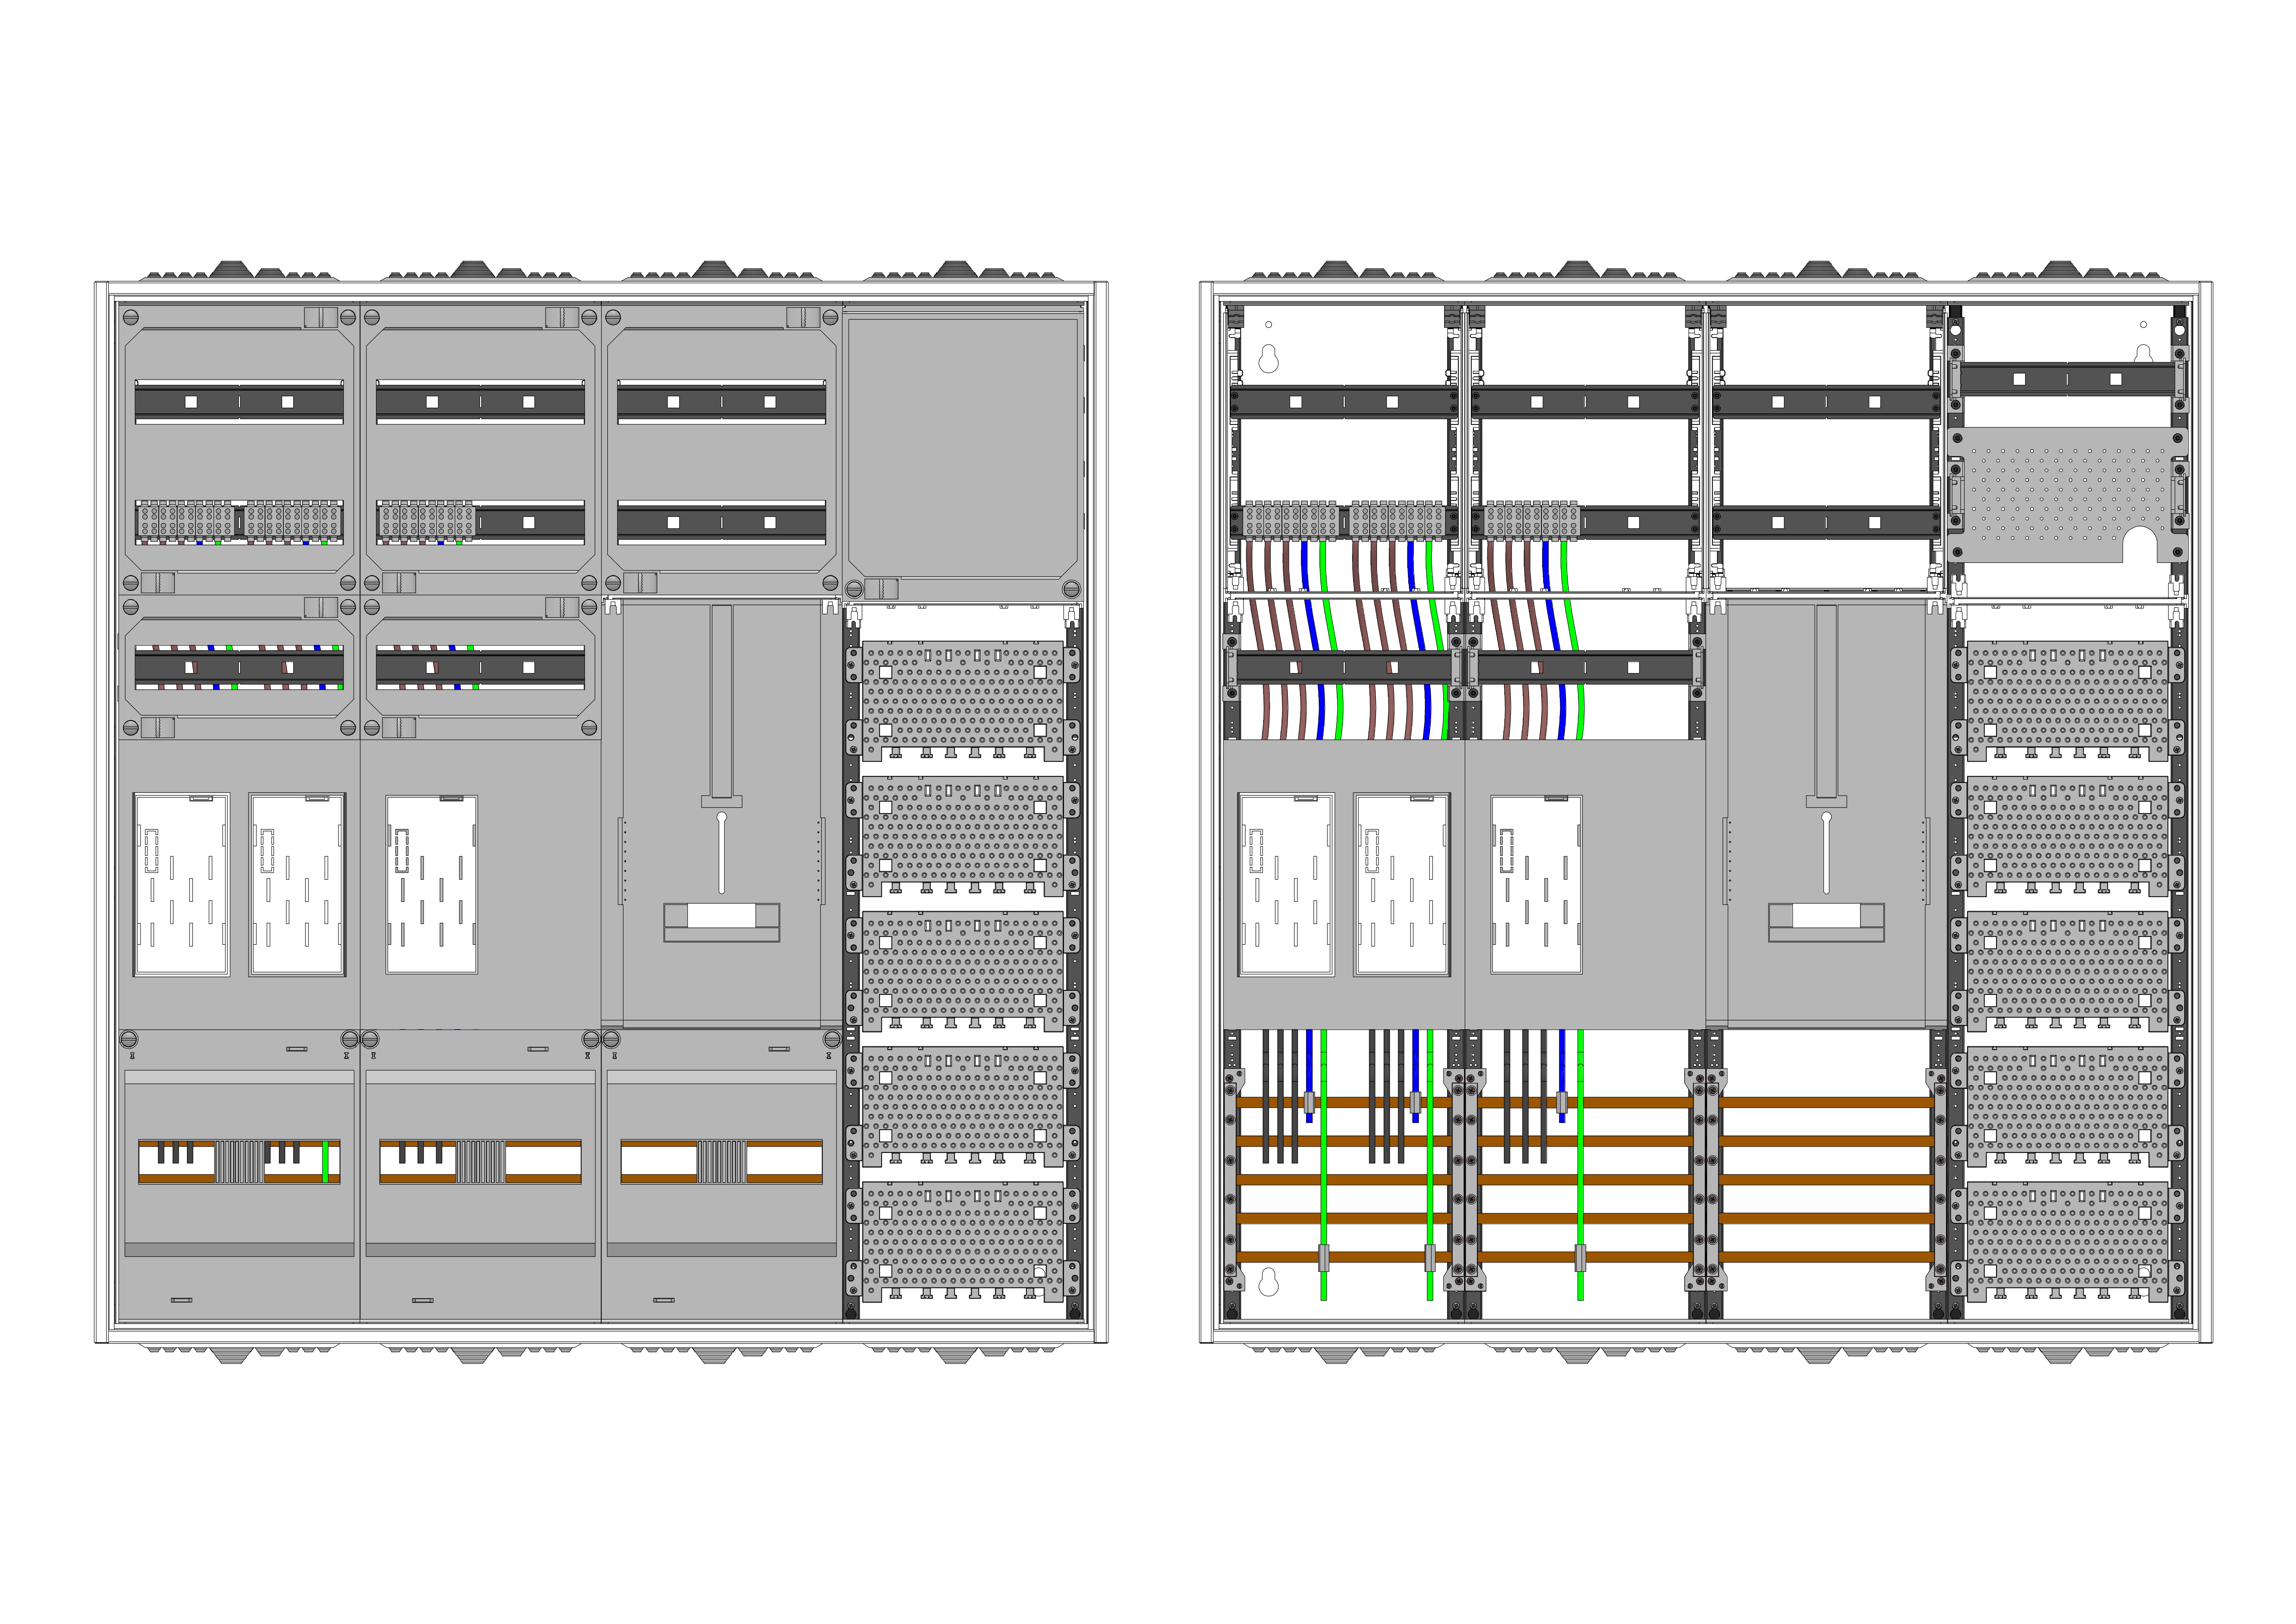Screen dimensions: 2296x1624
Task: Select the top-left cover screw of left cabinet
Action: (x=130, y=318)
